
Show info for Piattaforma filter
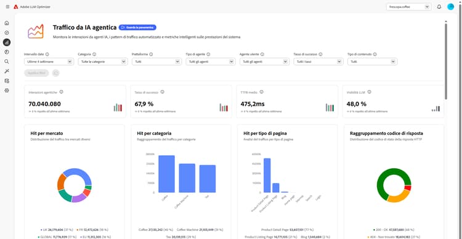tap(151, 54)
